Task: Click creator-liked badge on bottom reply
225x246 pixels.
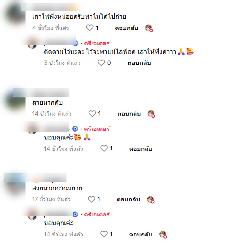Action: coord(163,235)
